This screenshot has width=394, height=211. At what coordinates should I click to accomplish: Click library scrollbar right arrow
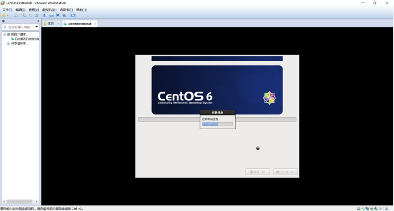(x=36, y=201)
